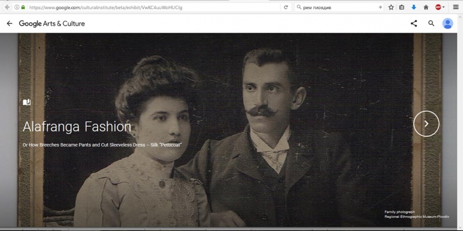Click the Google Arts & Culture back arrow

10,23
